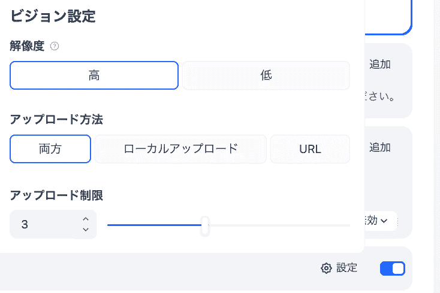Click the help icon beside 解像度
The image size is (440, 293).
coord(55,45)
